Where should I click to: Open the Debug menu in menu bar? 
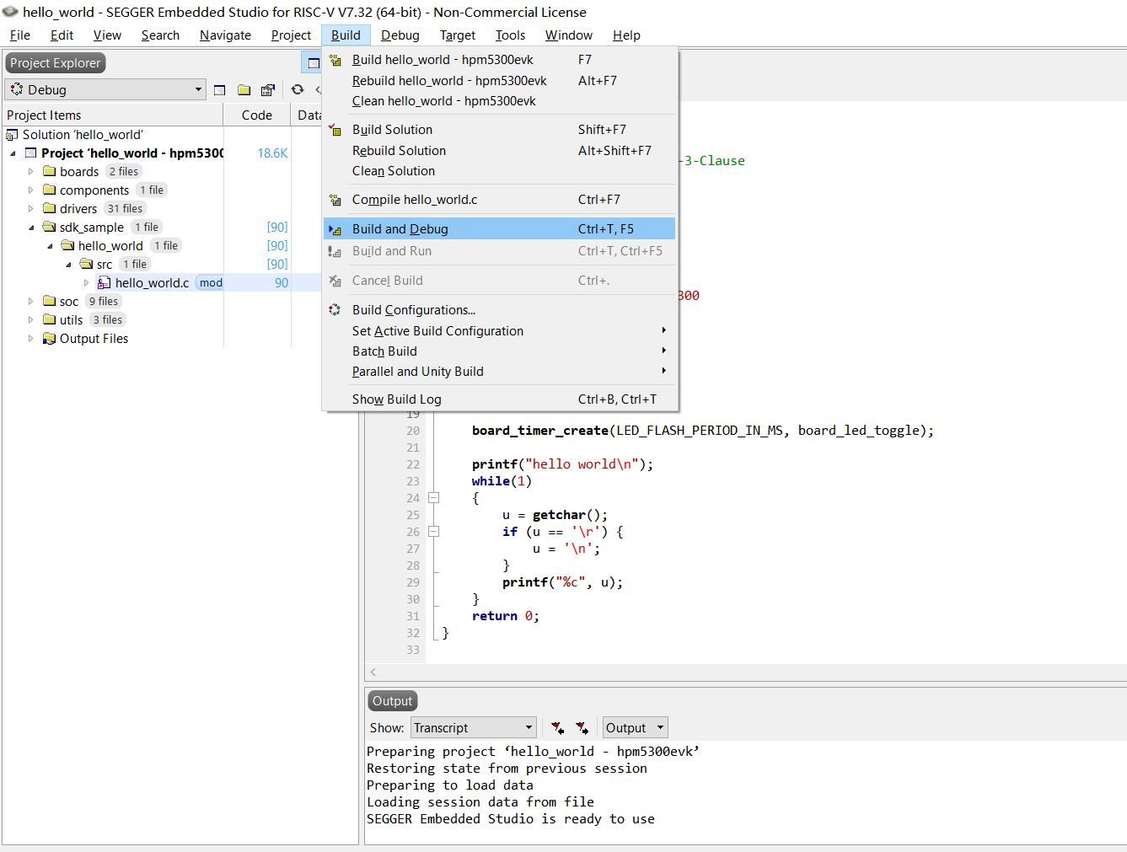click(400, 35)
